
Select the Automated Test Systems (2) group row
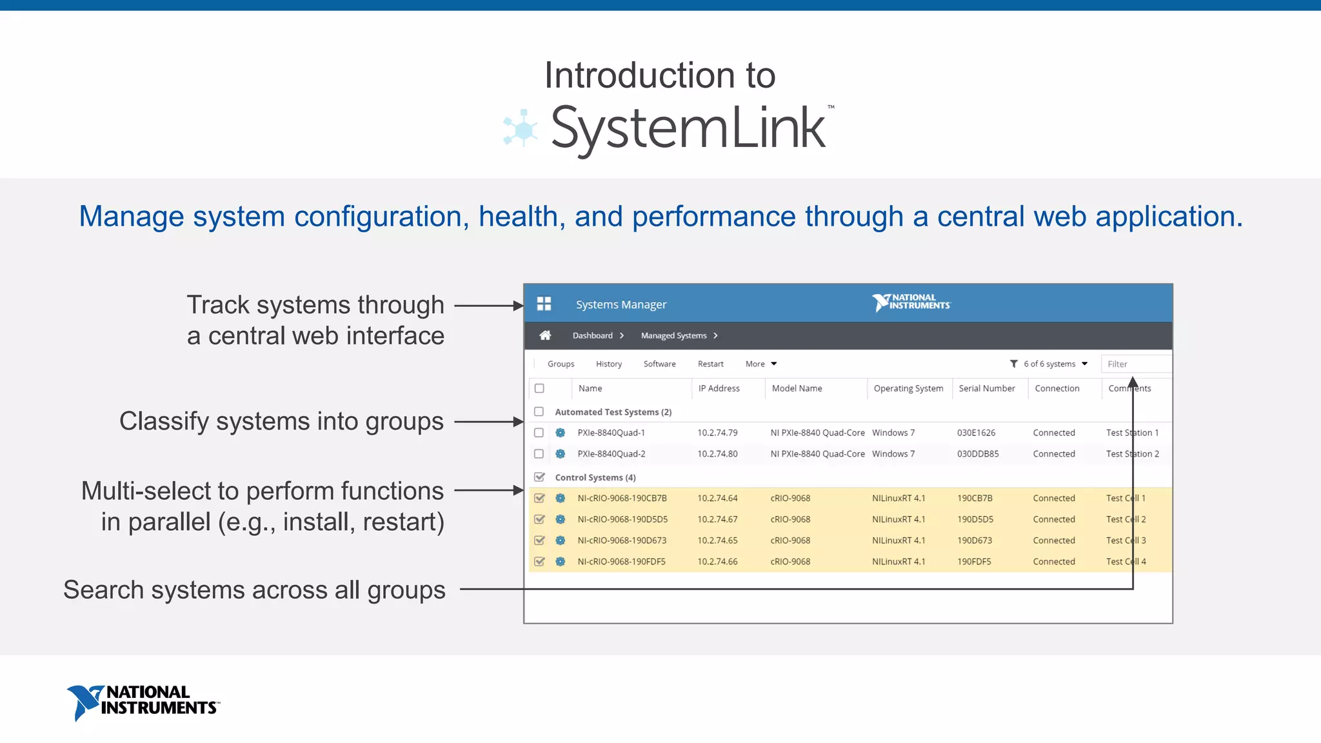850,411
